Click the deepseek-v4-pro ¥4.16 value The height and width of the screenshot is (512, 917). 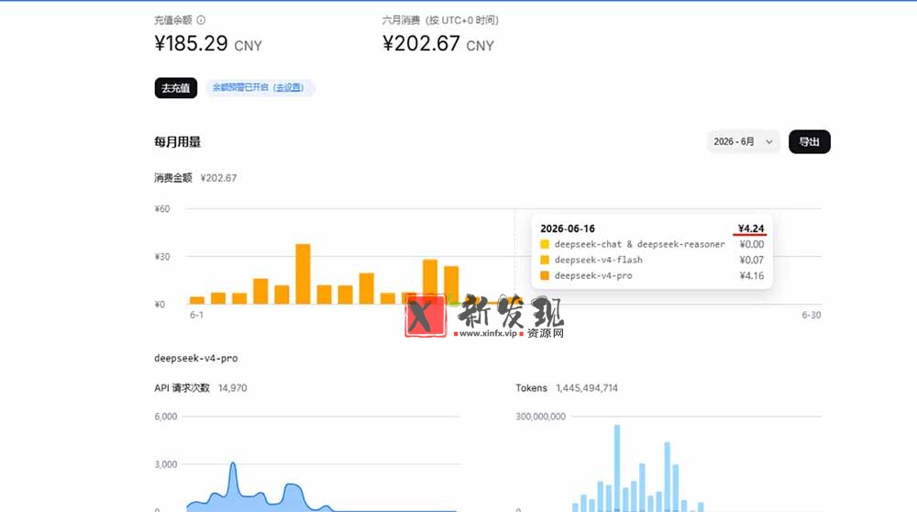point(752,275)
